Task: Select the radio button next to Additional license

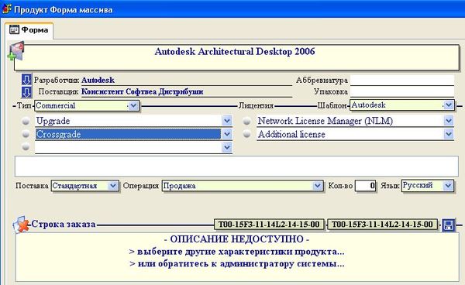Action: [x=246, y=134]
